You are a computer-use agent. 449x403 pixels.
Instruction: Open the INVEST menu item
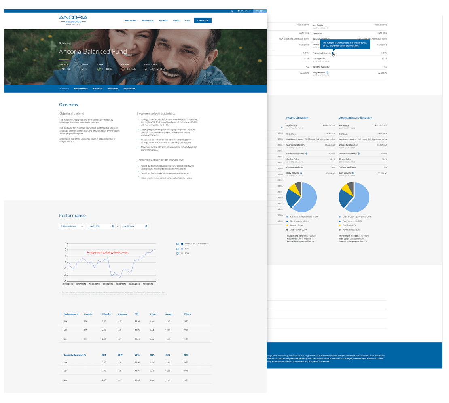point(176,21)
